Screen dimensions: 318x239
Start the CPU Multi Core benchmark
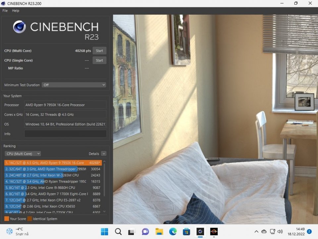tap(99, 51)
